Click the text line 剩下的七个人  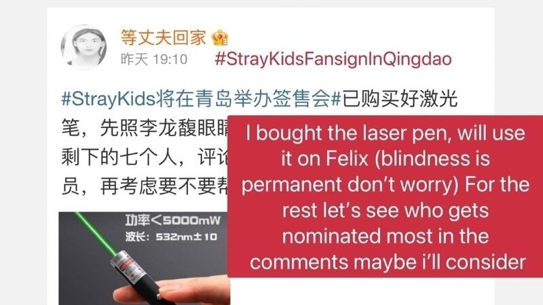pyautogui.click(x=119, y=157)
